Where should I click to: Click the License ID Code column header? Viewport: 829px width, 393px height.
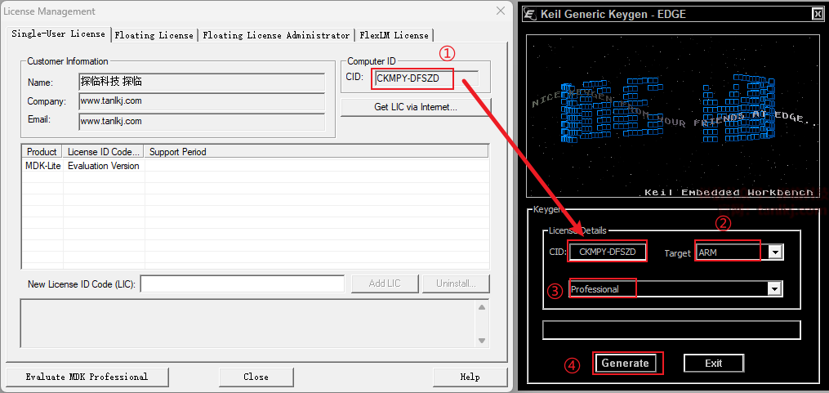point(104,152)
